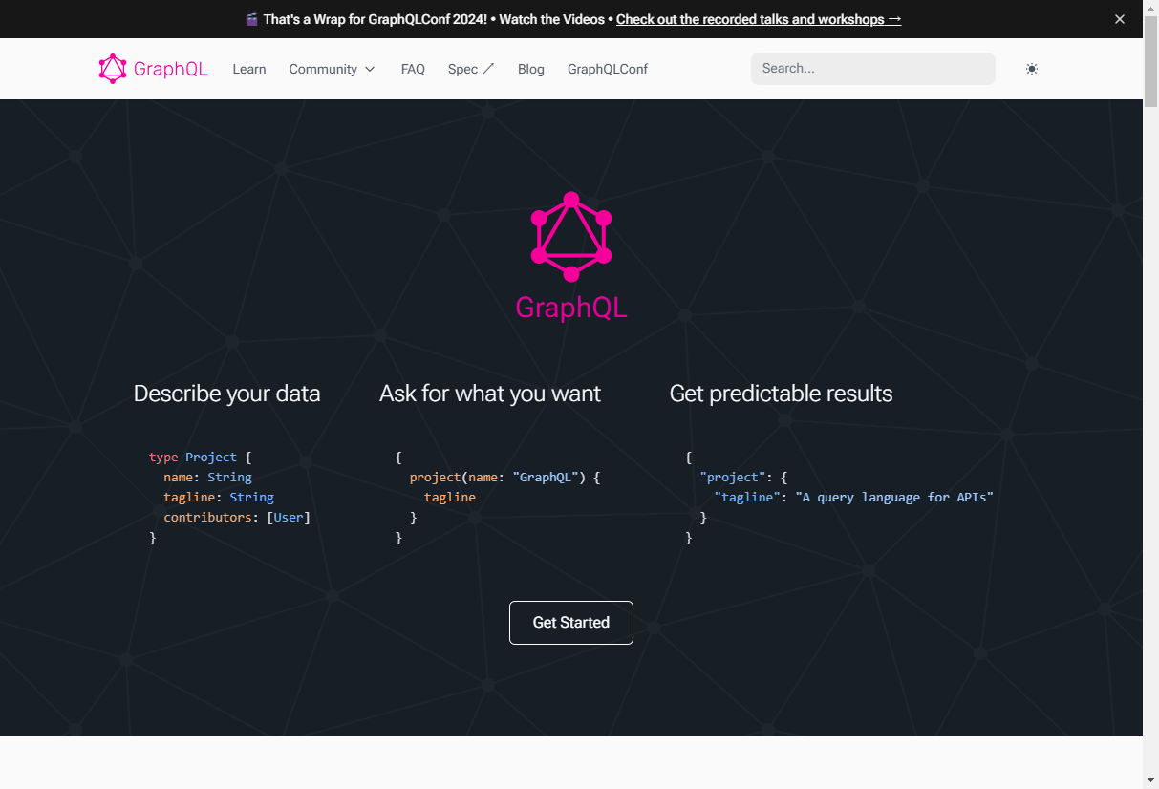Click the Get Started button

571,623
